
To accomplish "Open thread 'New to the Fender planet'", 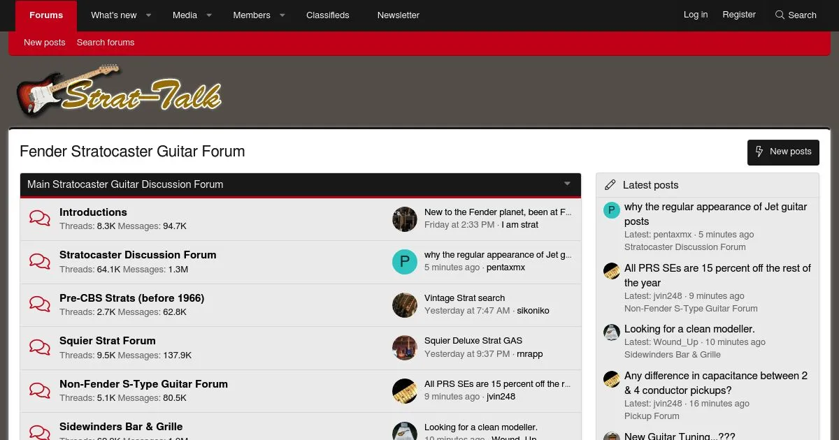I will point(498,212).
